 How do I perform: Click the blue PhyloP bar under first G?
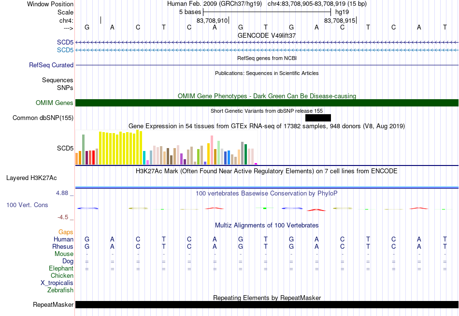[87, 209]
